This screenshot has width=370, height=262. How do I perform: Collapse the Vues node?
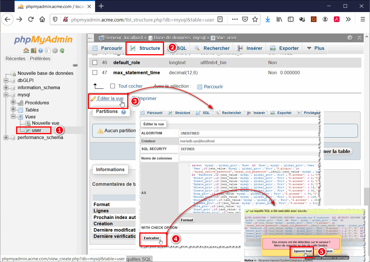pos(13,117)
